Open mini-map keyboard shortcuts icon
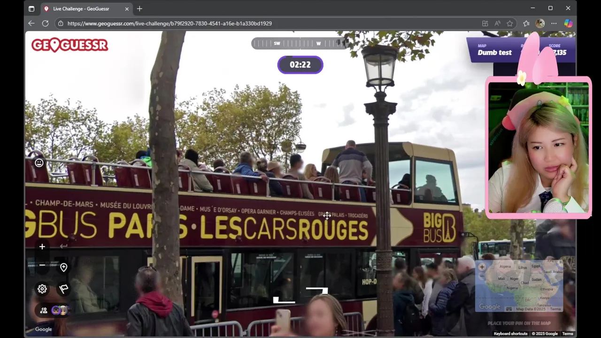 [x=509, y=309]
